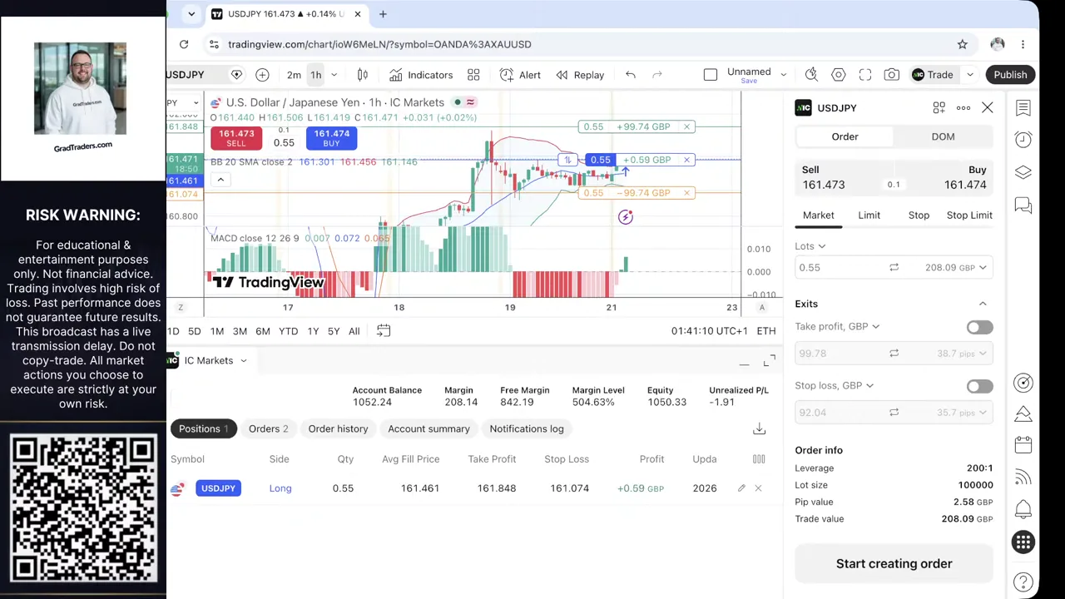Open watchlist panel in right sidebar
Image resolution: width=1065 pixels, height=599 pixels.
click(1023, 107)
